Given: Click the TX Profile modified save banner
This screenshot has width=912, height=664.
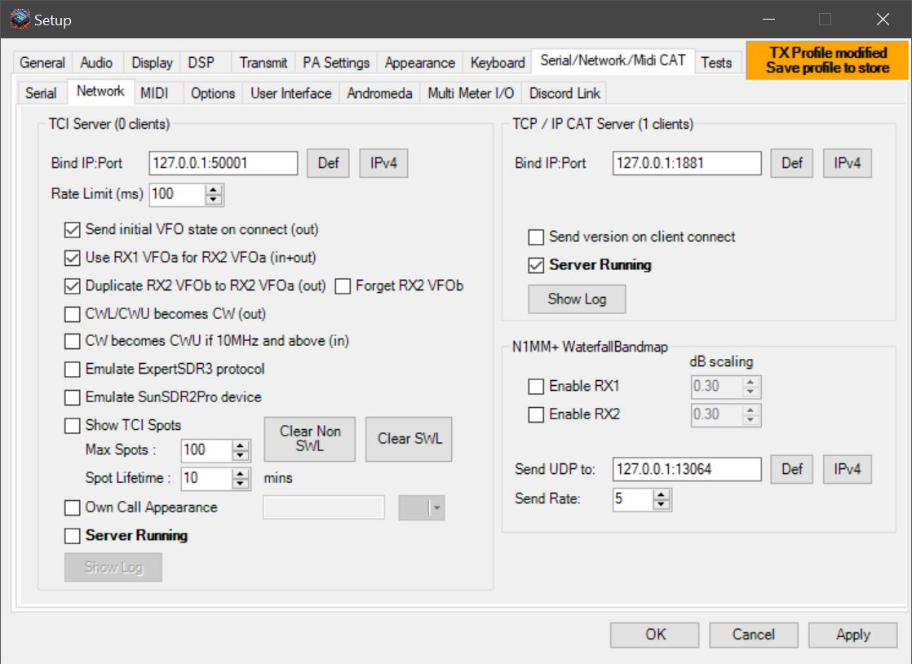Looking at the screenshot, I should coord(827,60).
